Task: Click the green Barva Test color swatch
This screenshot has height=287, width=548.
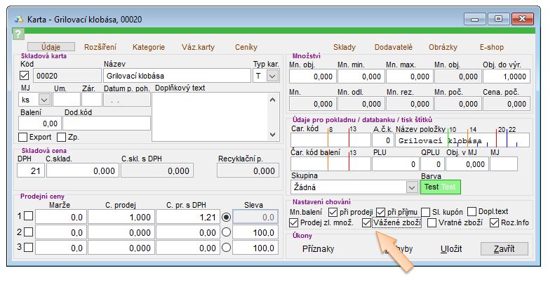Action: tap(440, 187)
